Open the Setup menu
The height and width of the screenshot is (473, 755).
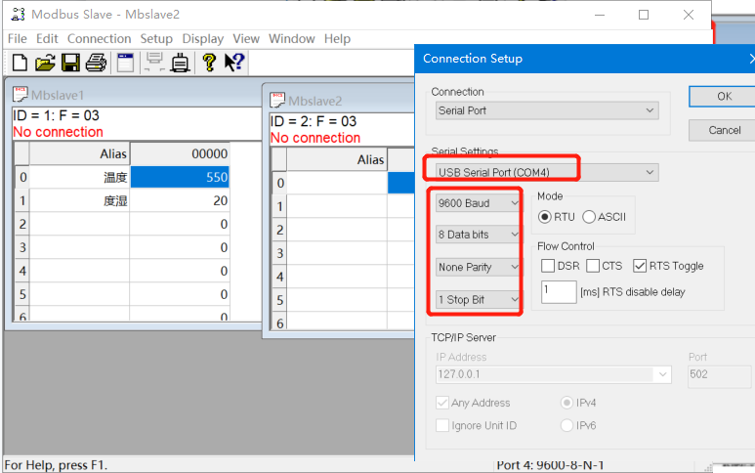tap(156, 39)
